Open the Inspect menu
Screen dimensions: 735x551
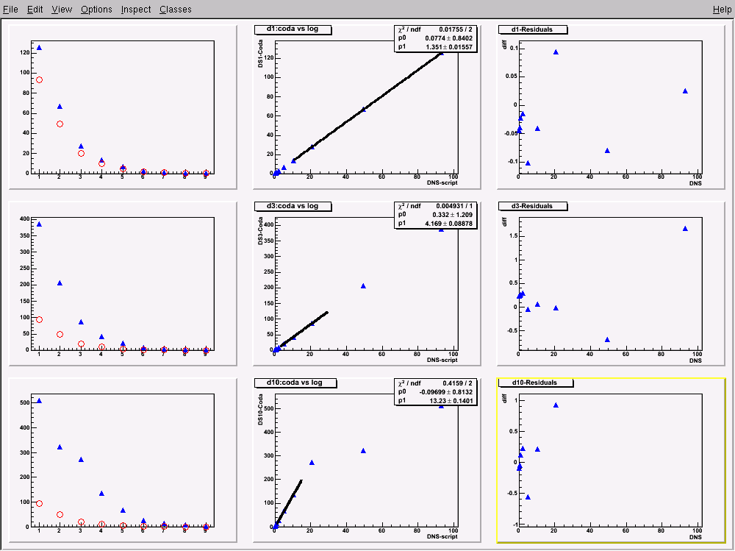(x=136, y=9)
